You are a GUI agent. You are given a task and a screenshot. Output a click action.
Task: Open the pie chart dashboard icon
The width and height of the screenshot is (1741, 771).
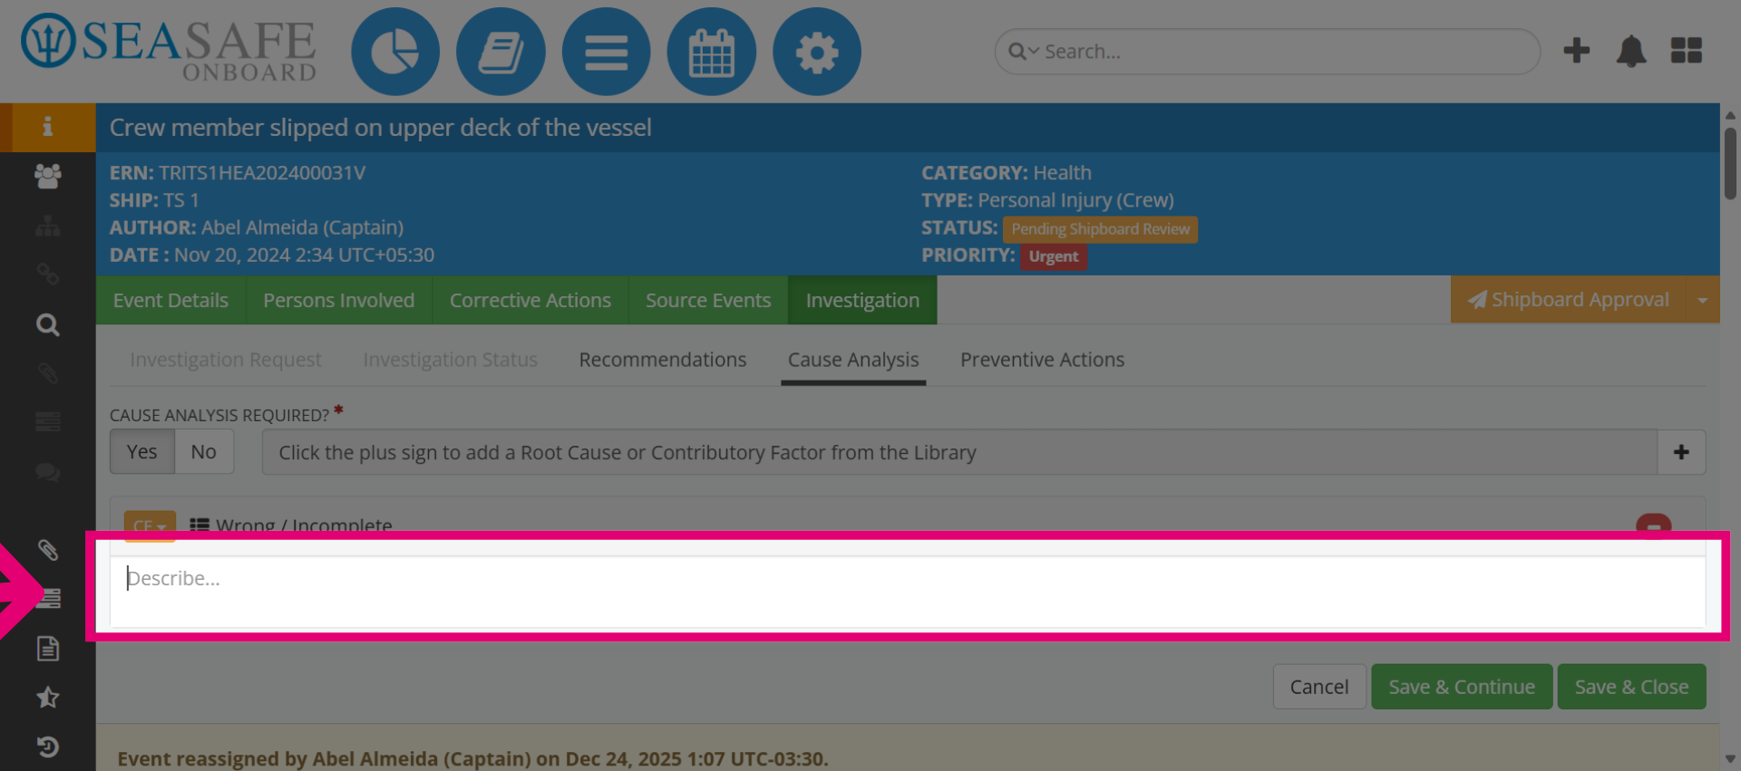pos(395,52)
